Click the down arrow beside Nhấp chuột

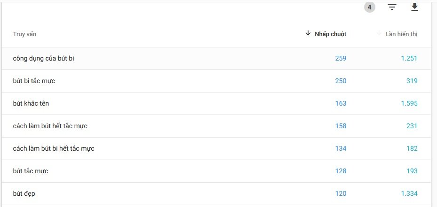(x=308, y=33)
